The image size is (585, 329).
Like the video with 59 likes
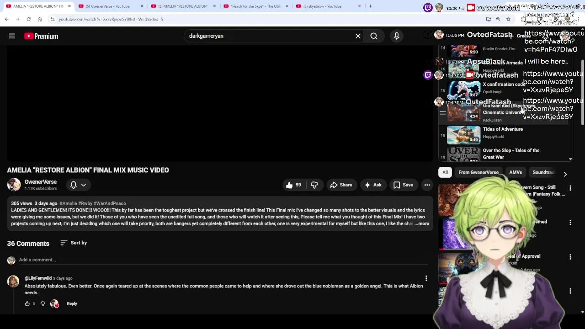click(x=293, y=185)
